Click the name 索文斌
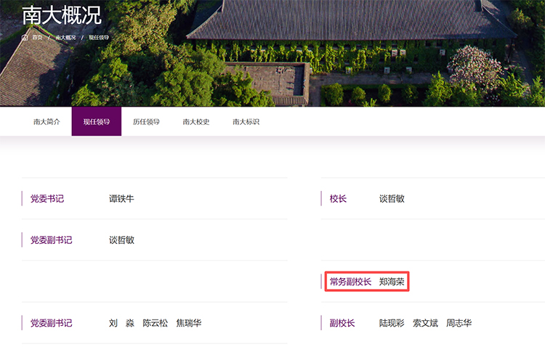Viewport: 545px width, 347px height. pos(425,323)
